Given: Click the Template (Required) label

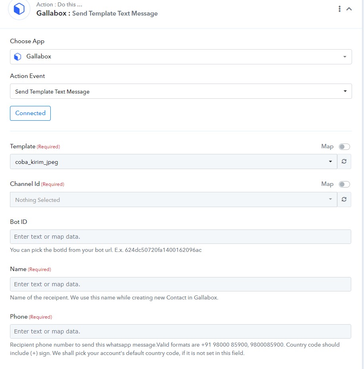Looking at the screenshot, I should (x=35, y=146).
